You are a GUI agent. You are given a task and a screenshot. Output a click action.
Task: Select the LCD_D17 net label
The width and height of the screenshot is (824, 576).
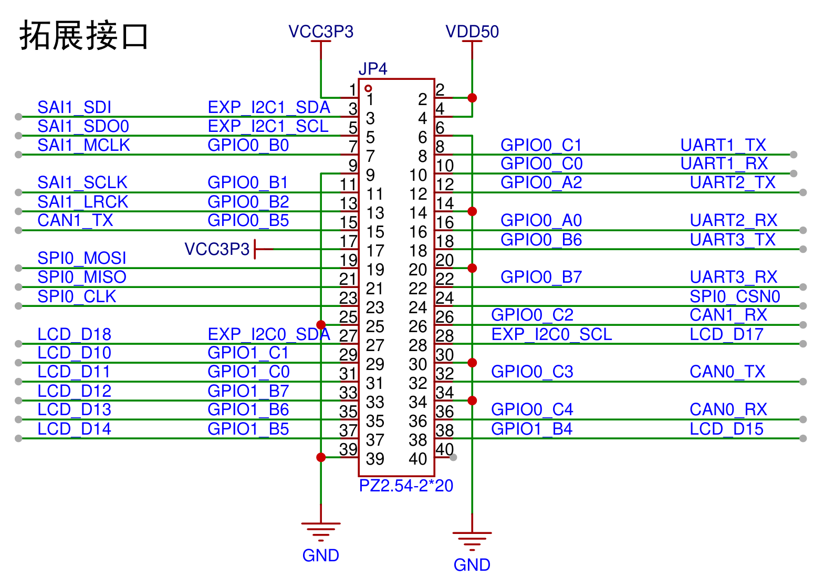[x=726, y=334]
